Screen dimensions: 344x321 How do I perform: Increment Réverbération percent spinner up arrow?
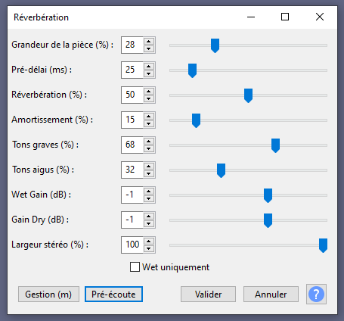[x=149, y=92]
